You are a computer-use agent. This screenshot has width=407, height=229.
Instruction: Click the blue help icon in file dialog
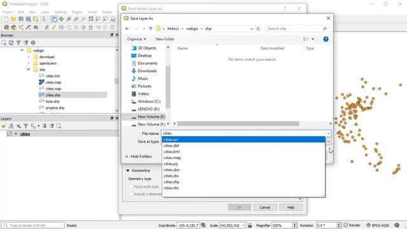[x=326, y=39]
